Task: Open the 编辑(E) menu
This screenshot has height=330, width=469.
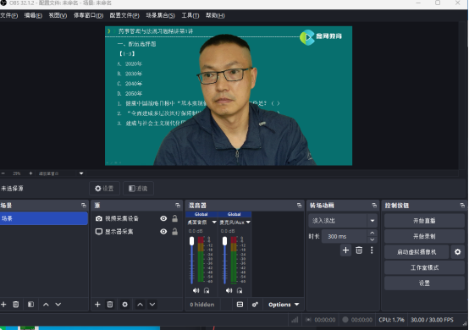Action: [33, 15]
